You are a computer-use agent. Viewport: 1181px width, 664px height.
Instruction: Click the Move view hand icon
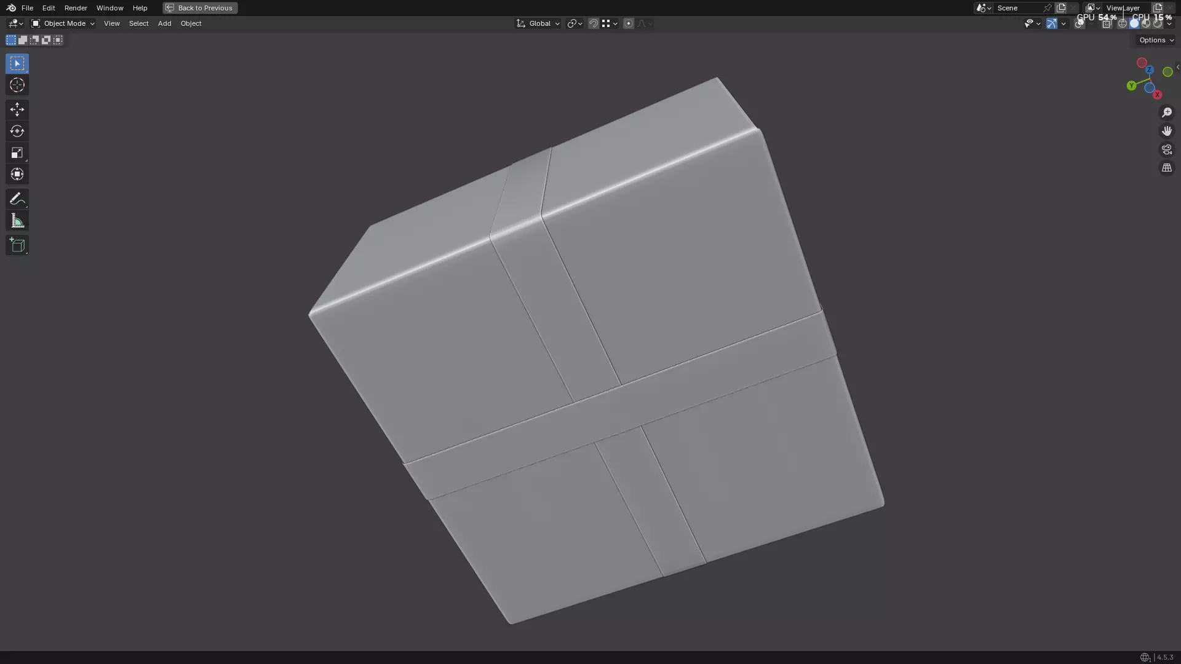point(1166,131)
